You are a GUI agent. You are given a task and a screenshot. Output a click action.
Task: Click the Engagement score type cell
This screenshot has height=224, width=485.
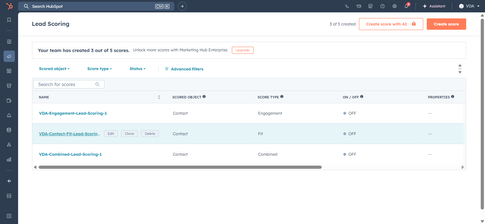270,113
